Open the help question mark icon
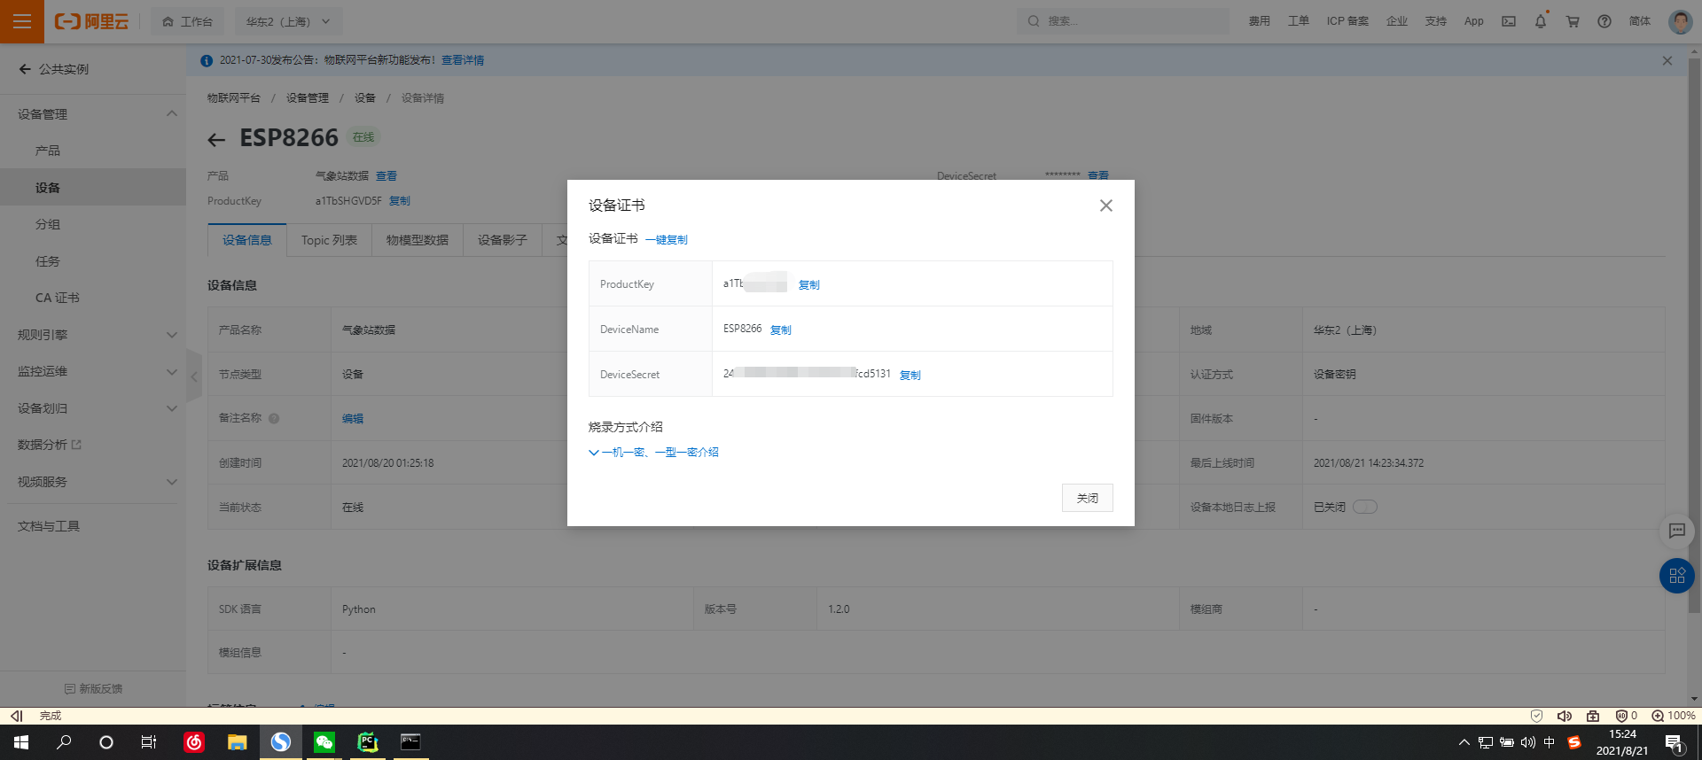Image resolution: width=1702 pixels, height=760 pixels. 1604,21
